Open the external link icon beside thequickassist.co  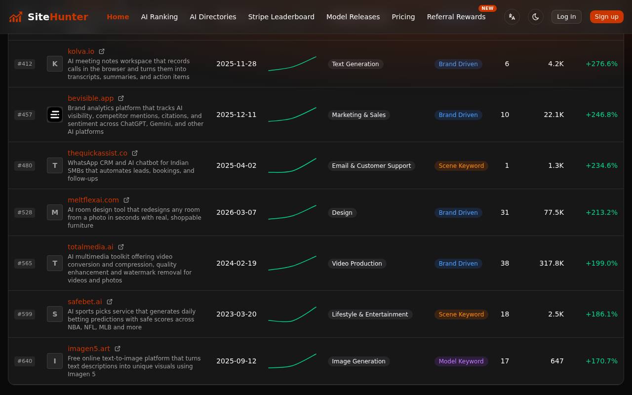(135, 153)
